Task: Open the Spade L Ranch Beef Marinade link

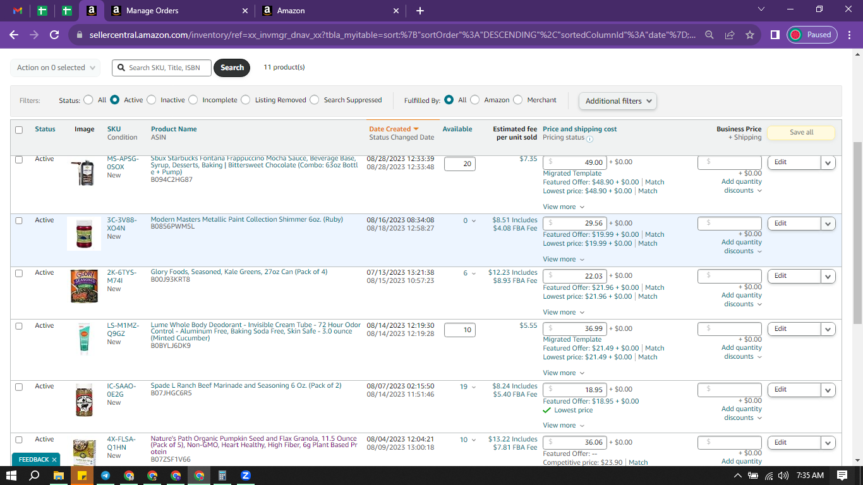Action: tap(246, 386)
